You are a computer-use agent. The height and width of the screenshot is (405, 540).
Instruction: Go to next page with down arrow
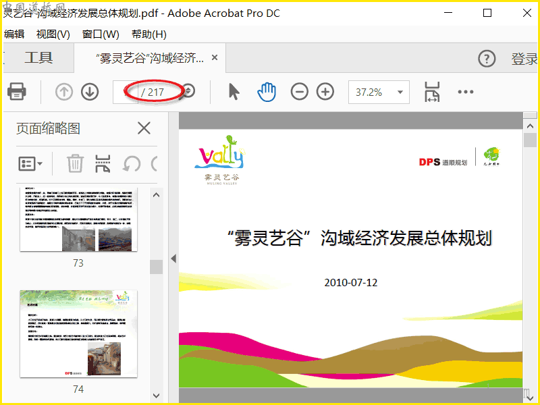pyautogui.click(x=90, y=92)
